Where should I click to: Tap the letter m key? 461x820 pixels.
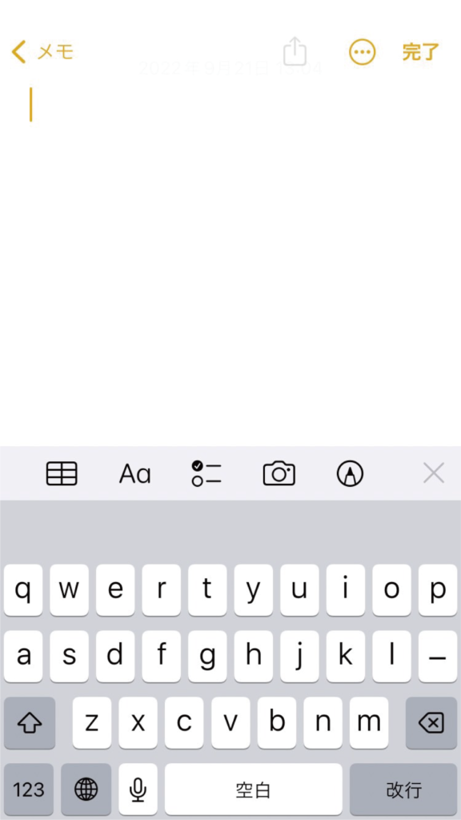[369, 723]
